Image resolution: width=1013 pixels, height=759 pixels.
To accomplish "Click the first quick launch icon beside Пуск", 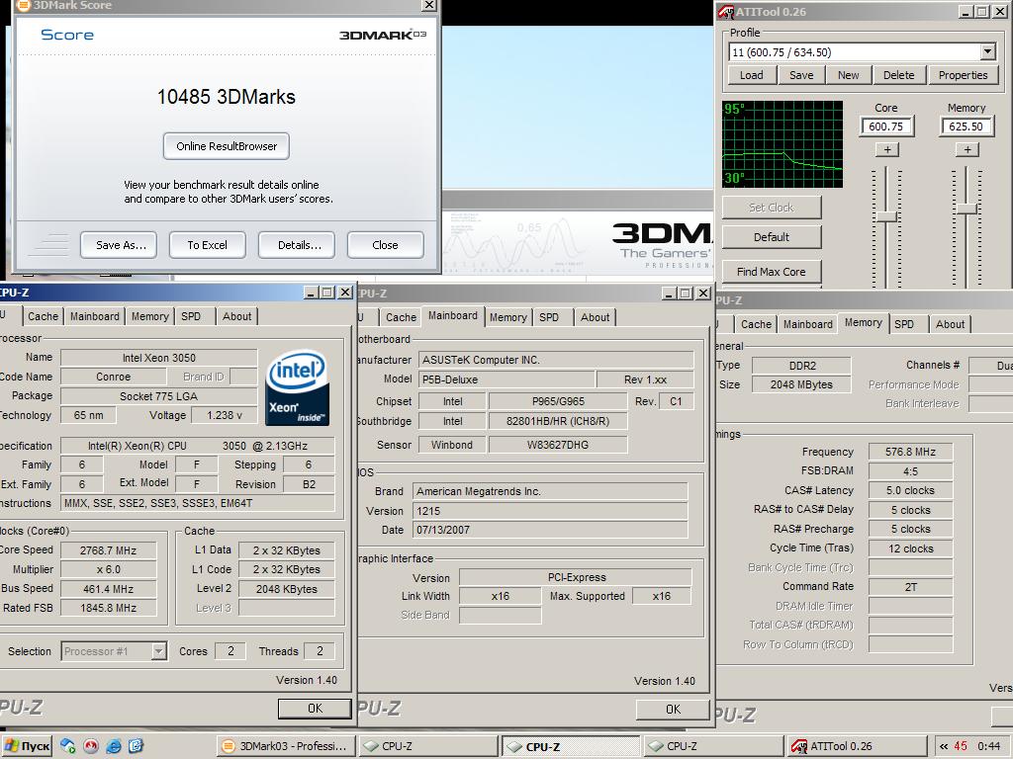I will tap(67, 746).
